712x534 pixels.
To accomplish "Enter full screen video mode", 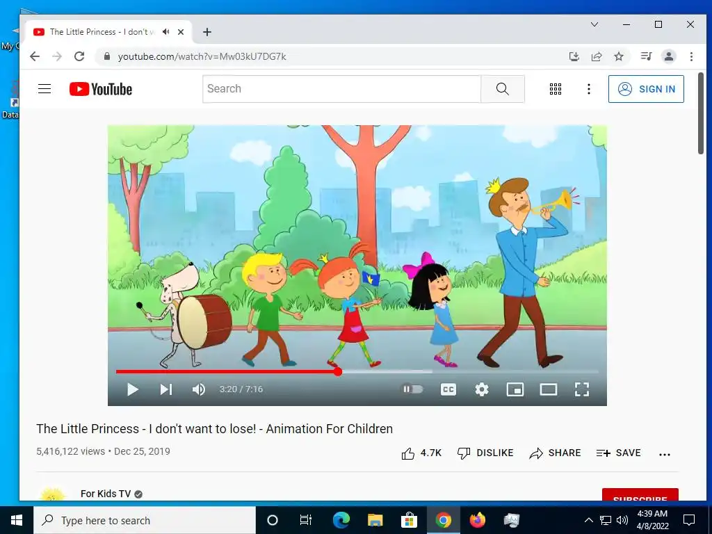I will pos(582,389).
